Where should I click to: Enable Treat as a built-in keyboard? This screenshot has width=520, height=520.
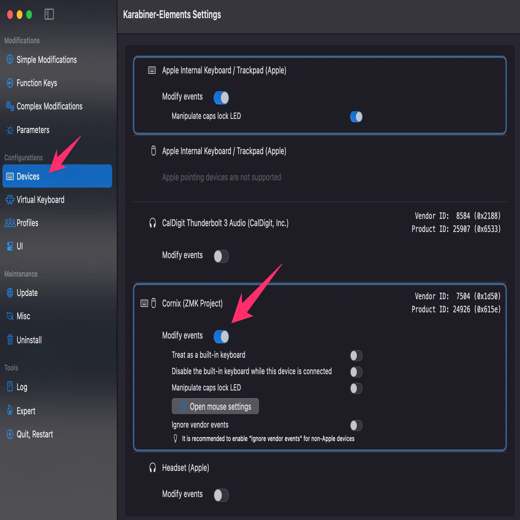point(356,356)
